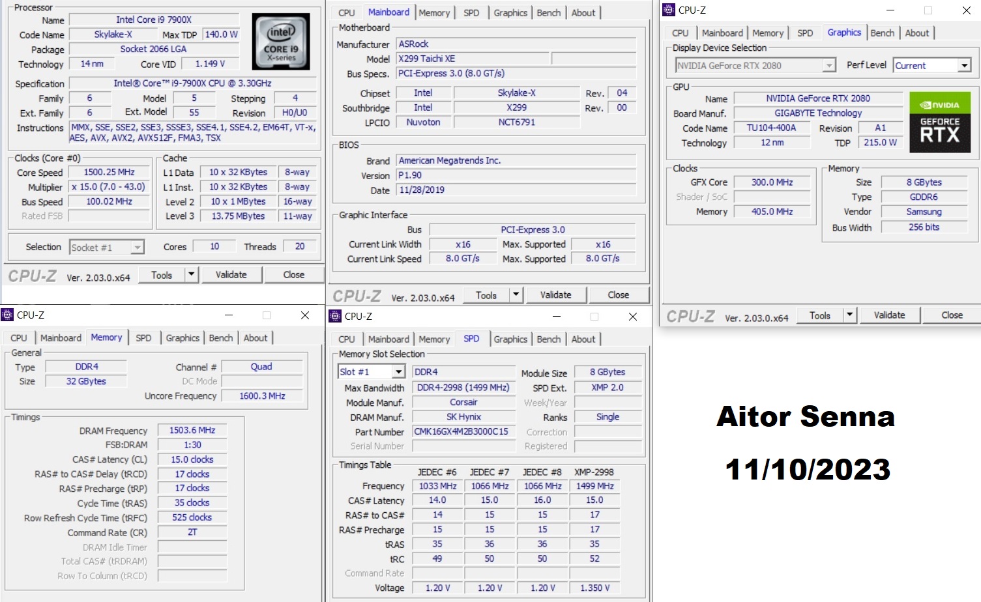Viewport: 981px width, 602px height.
Task: Click the NVIDIA GeForce RTX logo
Action: [x=940, y=122]
